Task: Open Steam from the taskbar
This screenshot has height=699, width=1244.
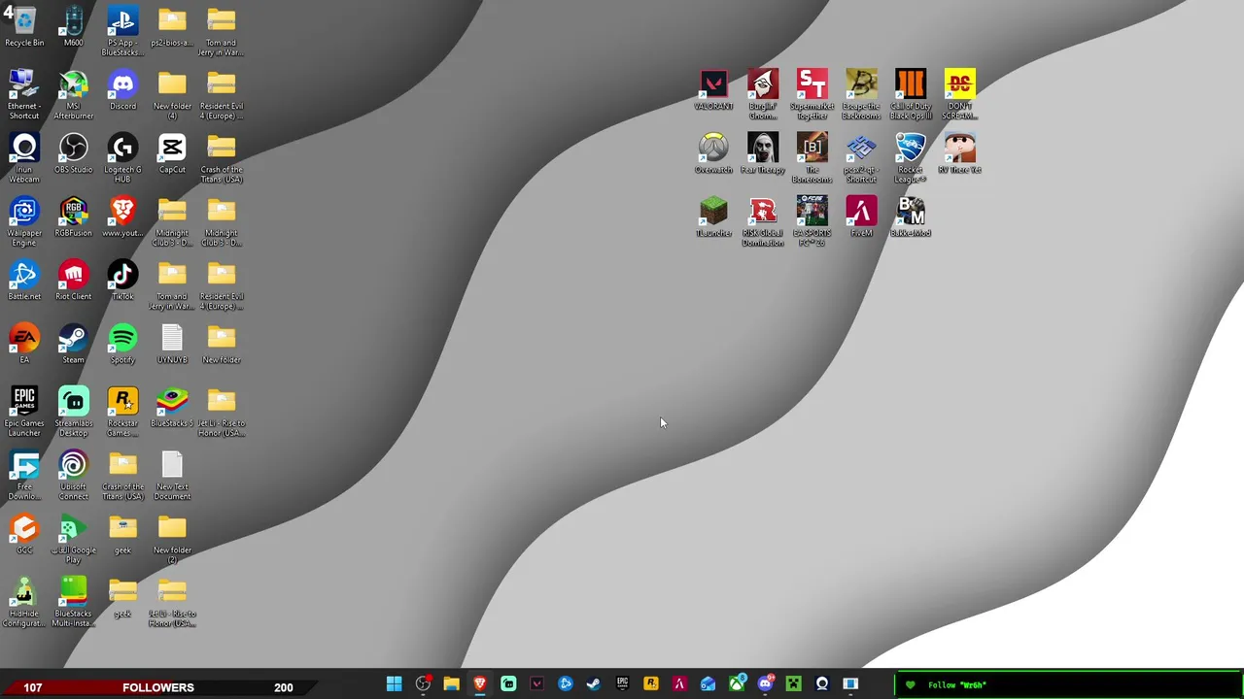Action: pos(594,684)
